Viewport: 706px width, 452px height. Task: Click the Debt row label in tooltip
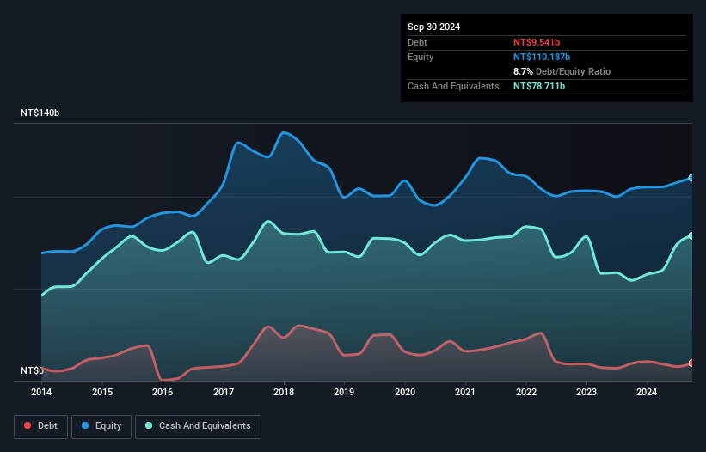pyautogui.click(x=417, y=42)
